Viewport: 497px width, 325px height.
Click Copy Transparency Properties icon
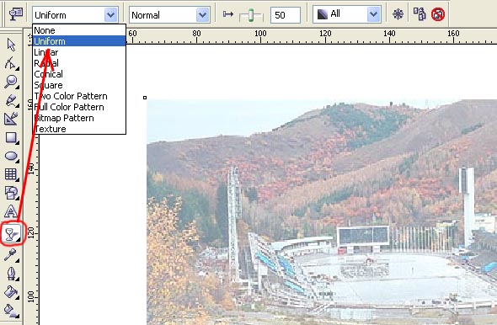coord(420,14)
